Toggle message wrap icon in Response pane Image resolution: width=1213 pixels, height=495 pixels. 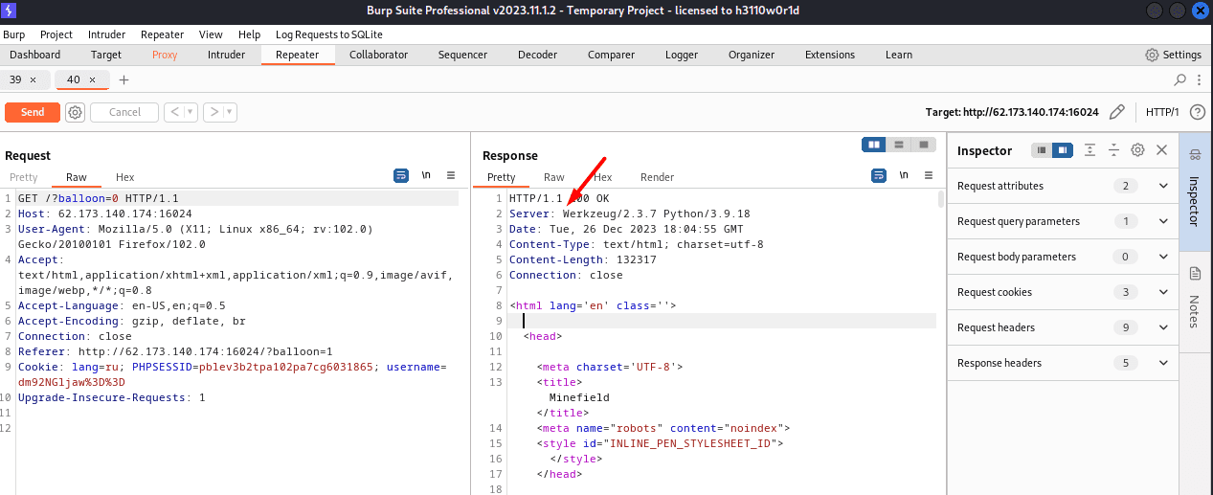879,176
